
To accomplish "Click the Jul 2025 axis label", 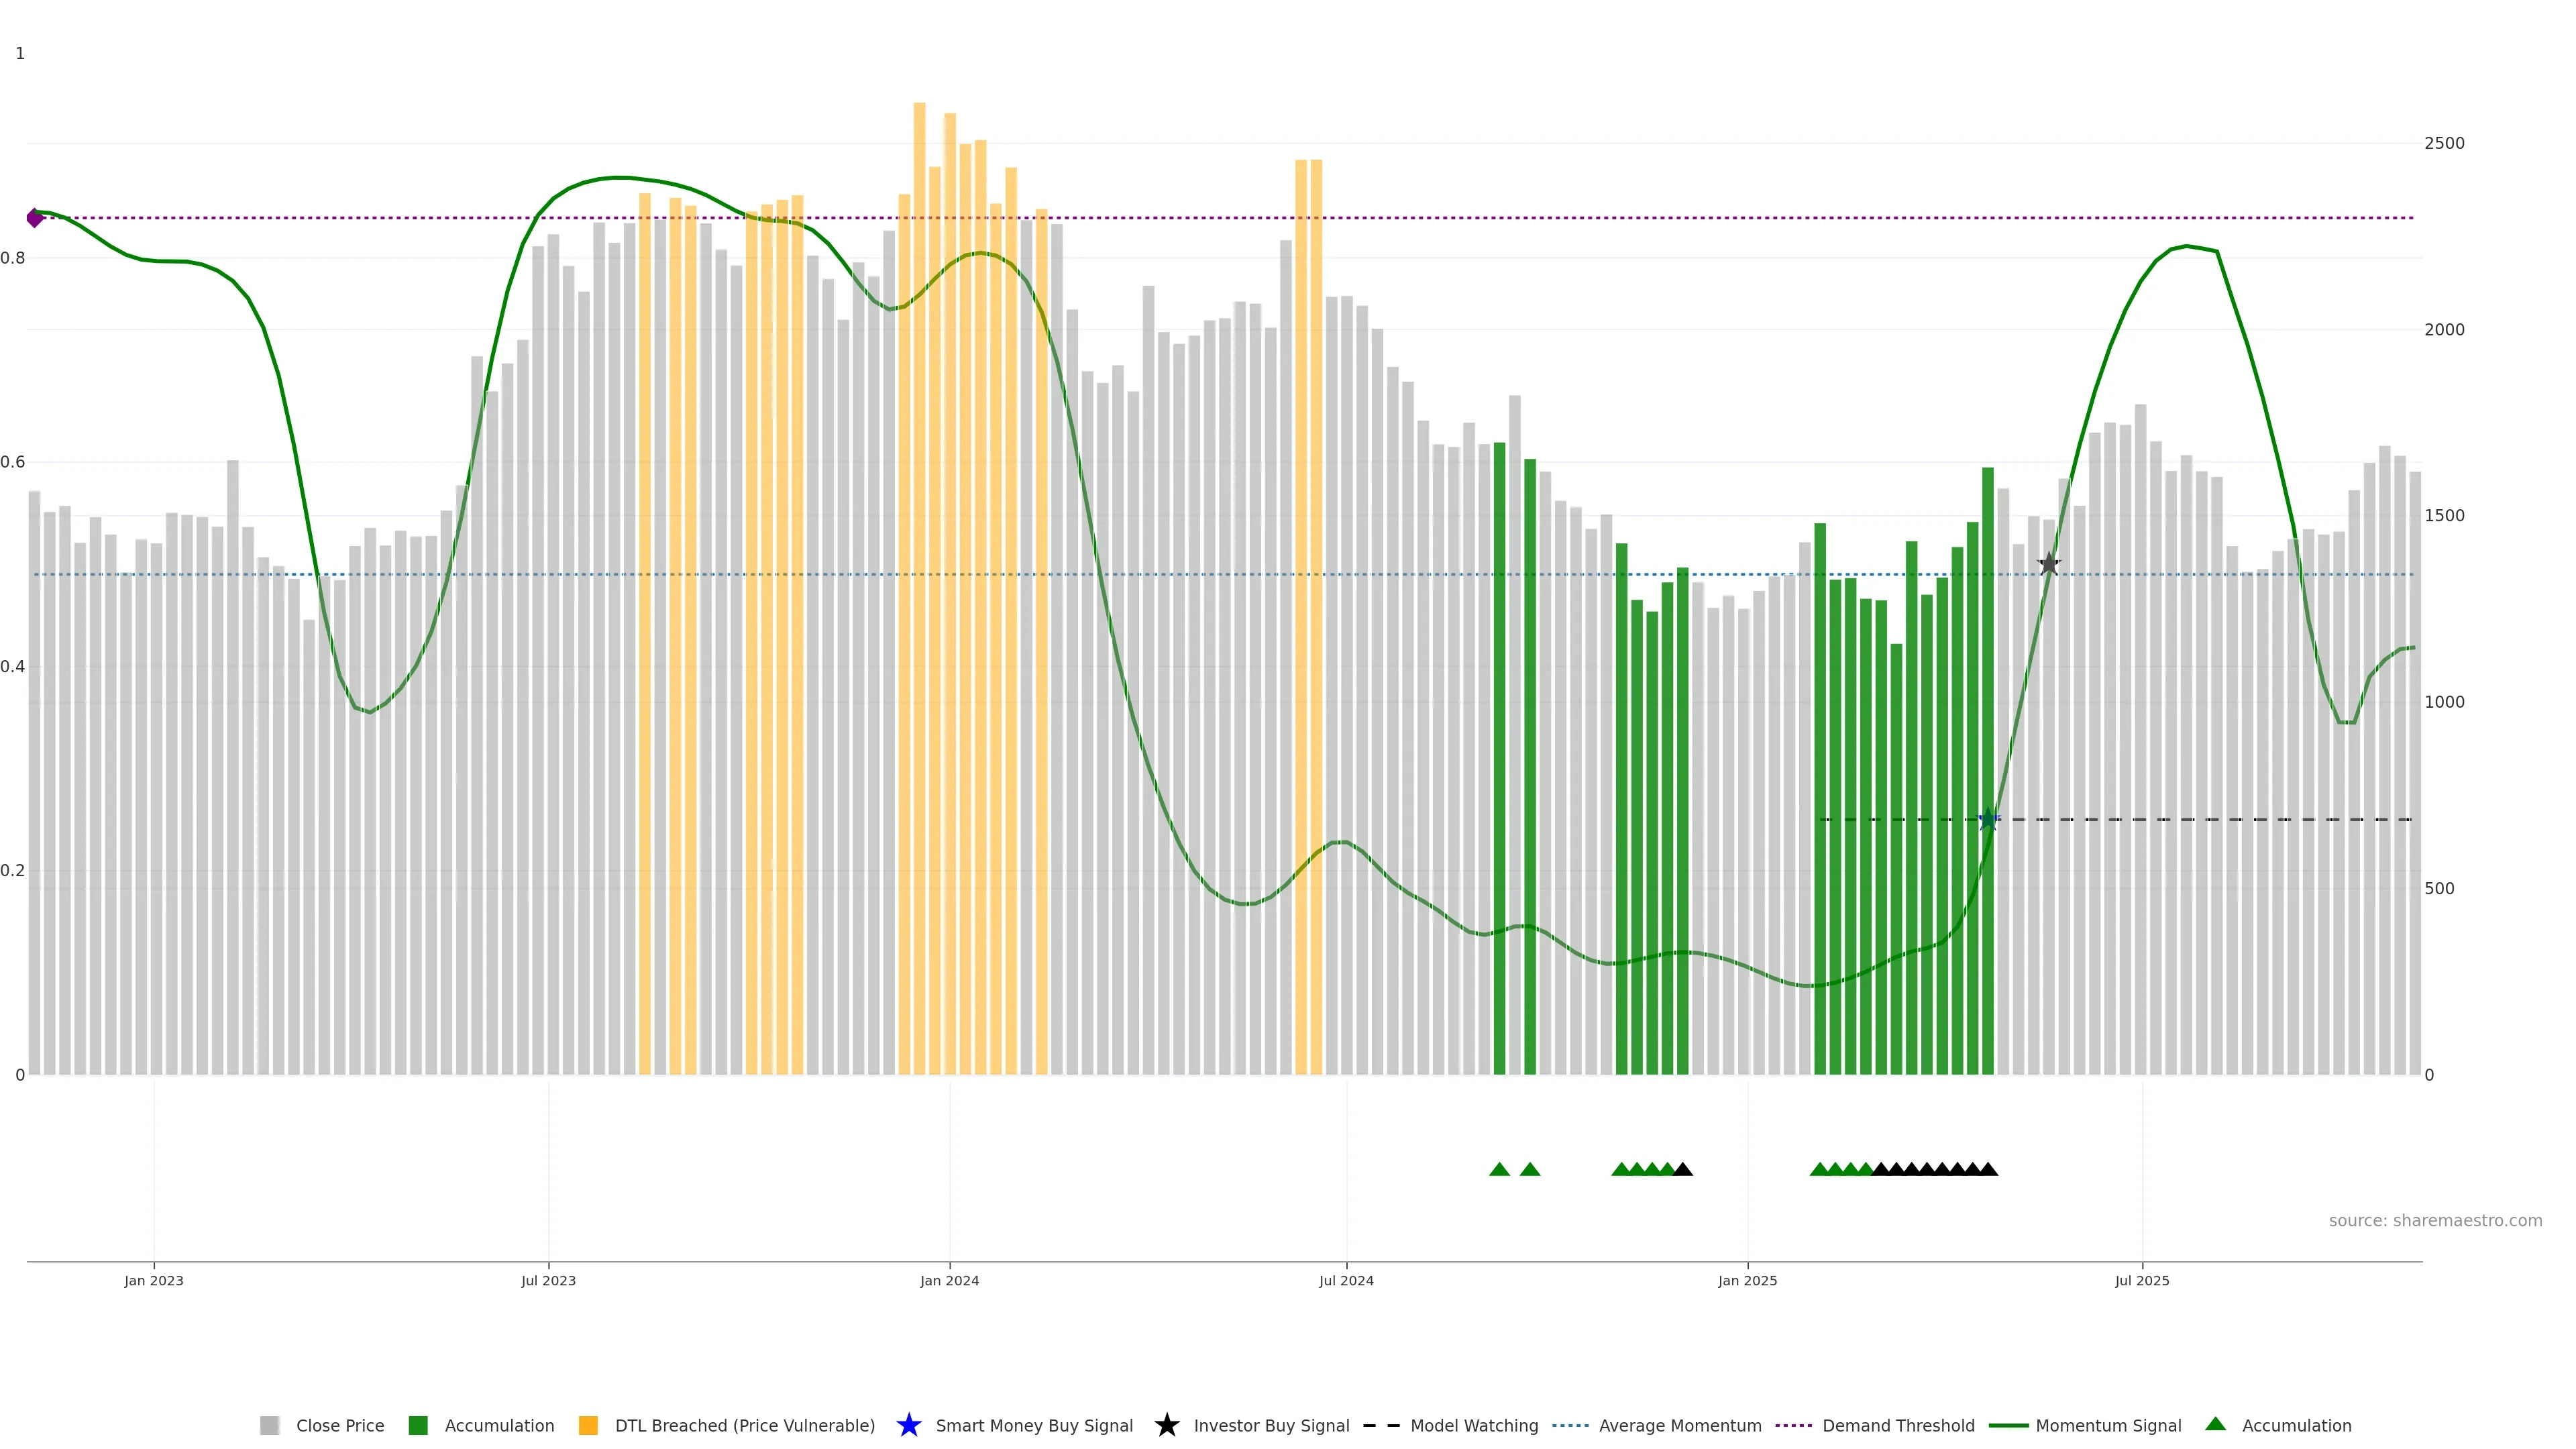I will [2142, 1280].
